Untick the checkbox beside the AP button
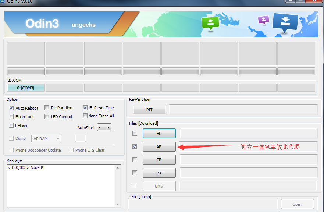Screen dimensions: 324x212 click(x=135, y=146)
